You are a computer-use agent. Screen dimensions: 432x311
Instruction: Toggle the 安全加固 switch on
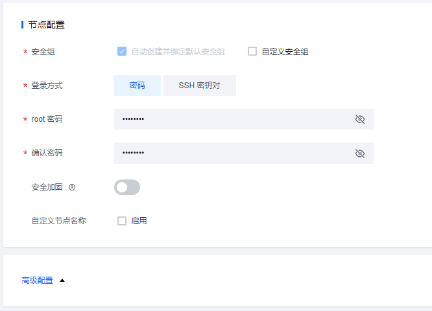(x=127, y=187)
